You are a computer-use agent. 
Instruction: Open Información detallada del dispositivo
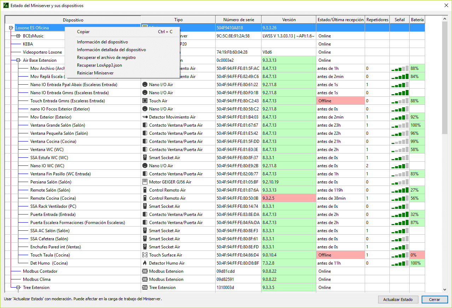[111, 50]
